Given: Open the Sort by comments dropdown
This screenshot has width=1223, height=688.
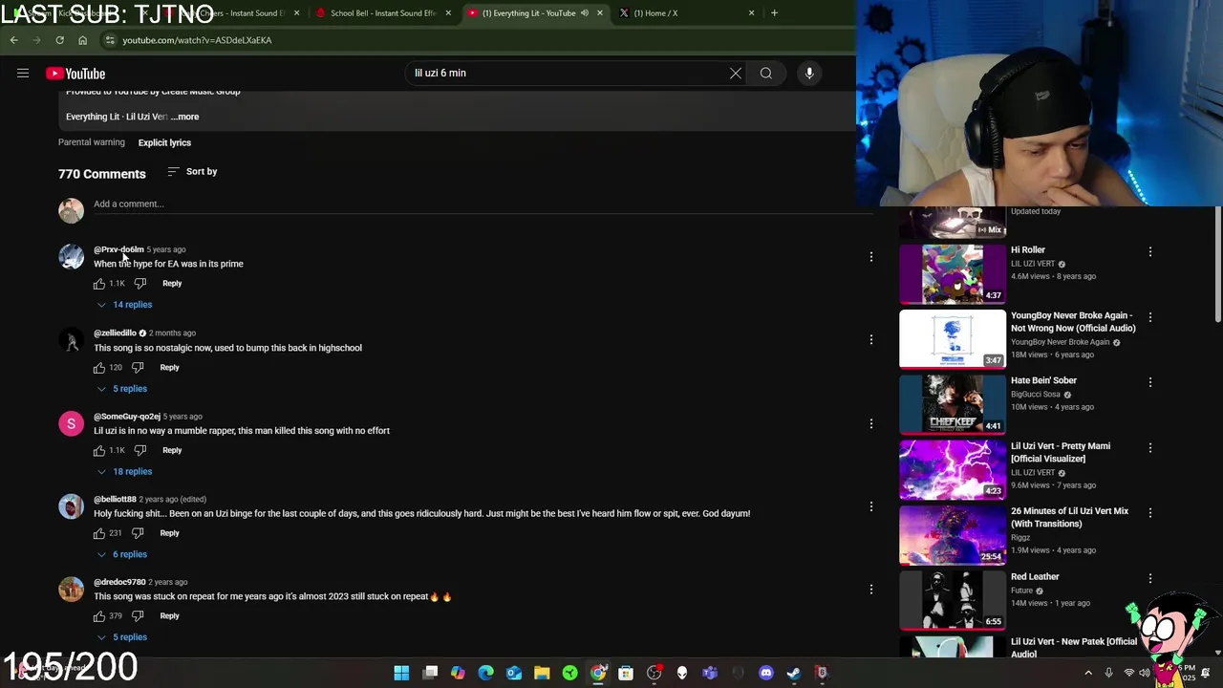Looking at the screenshot, I should click(x=192, y=172).
